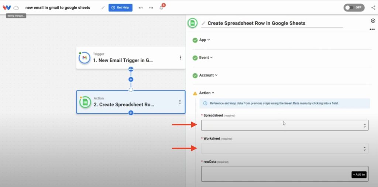The width and height of the screenshot is (378, 187).
Task: Click the Action warning triangle icon
Action: tap(195, 93)
